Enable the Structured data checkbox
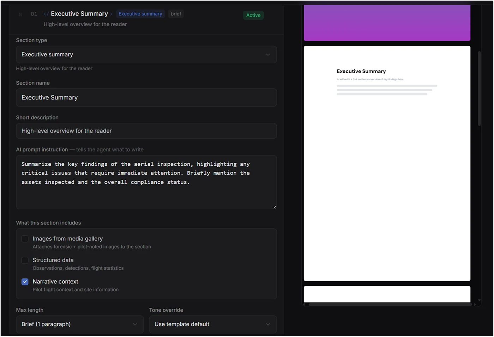Screen dimensions: 494x337 pos(25,261)
